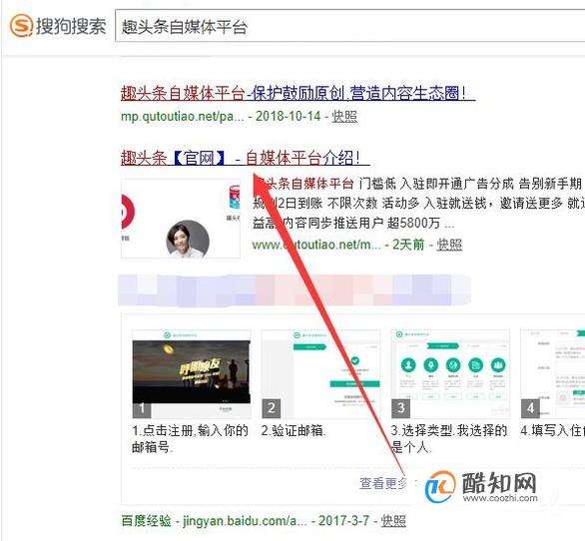Click description text 内容同步推送用户 超5800万
585x541 pixels.
click(361, 224)
